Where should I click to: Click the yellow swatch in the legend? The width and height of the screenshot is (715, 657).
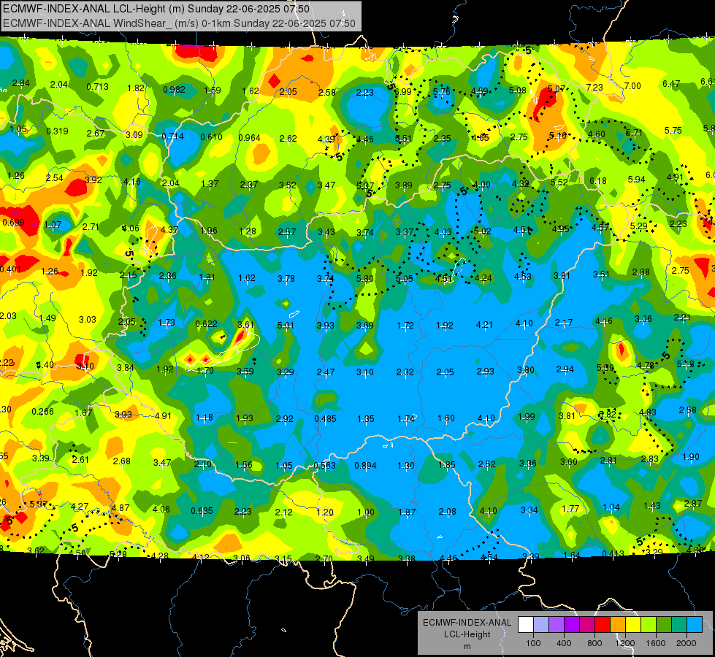coord(633,624)
